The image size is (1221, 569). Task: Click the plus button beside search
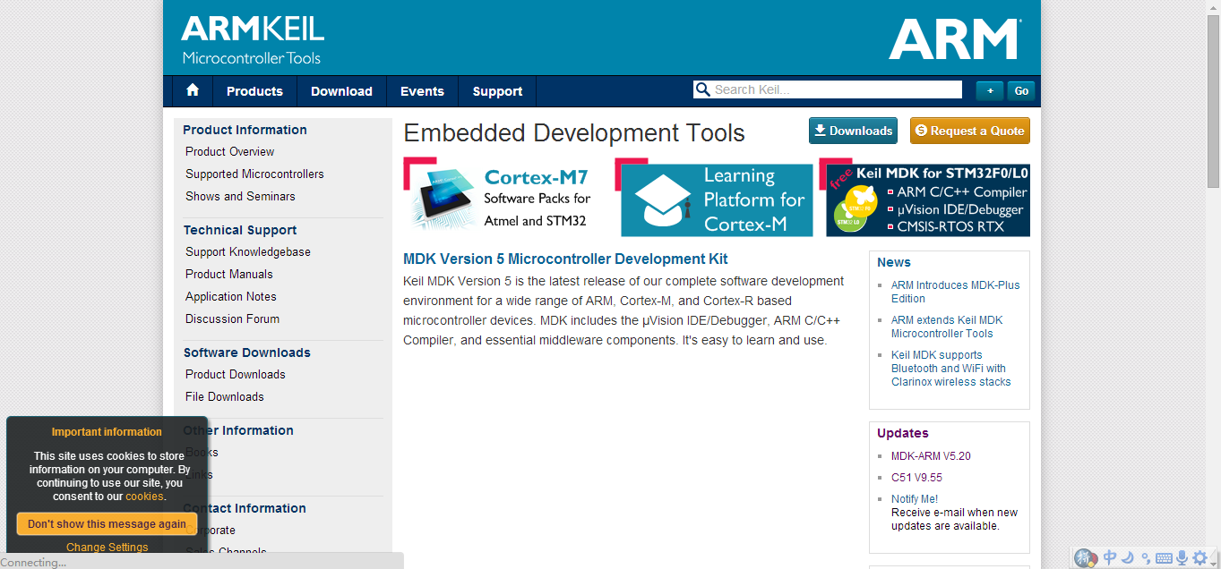[989, 90]
